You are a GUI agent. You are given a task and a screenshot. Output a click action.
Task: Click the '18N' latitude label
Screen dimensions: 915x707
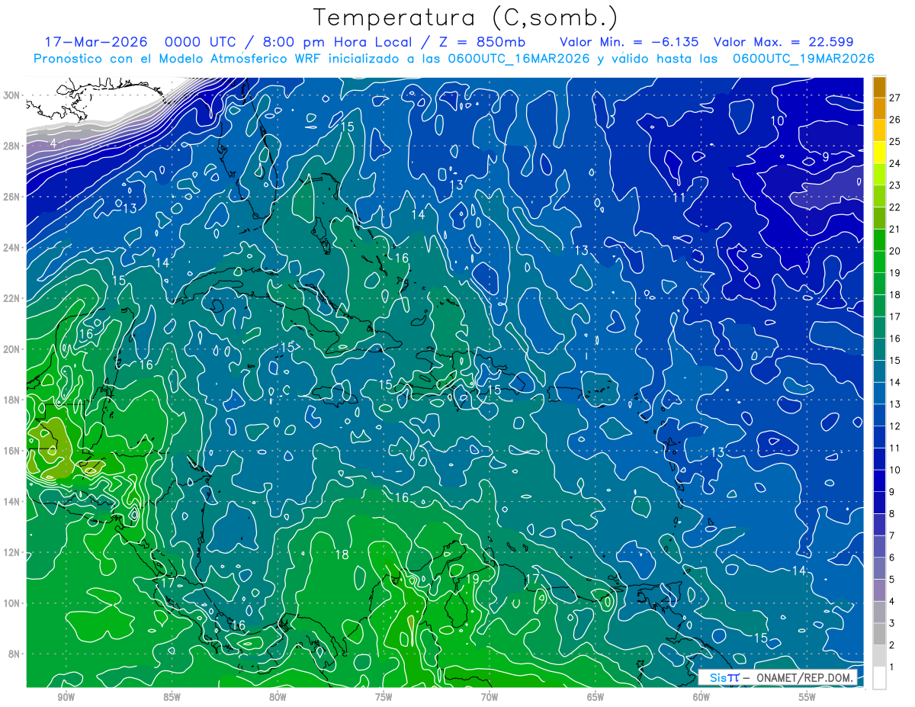pos(11,400)
